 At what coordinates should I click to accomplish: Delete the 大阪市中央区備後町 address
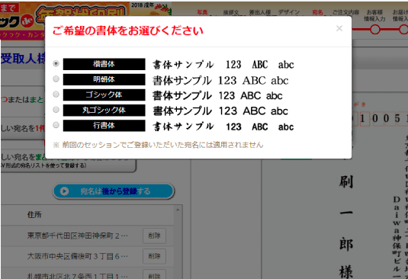point(154,256)
